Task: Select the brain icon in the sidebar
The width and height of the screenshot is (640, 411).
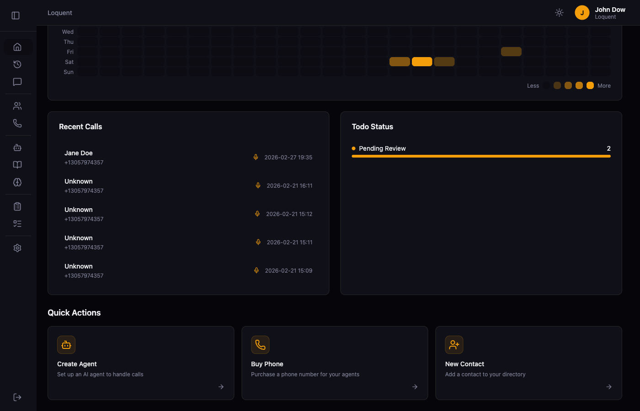Action: [17, 182]
